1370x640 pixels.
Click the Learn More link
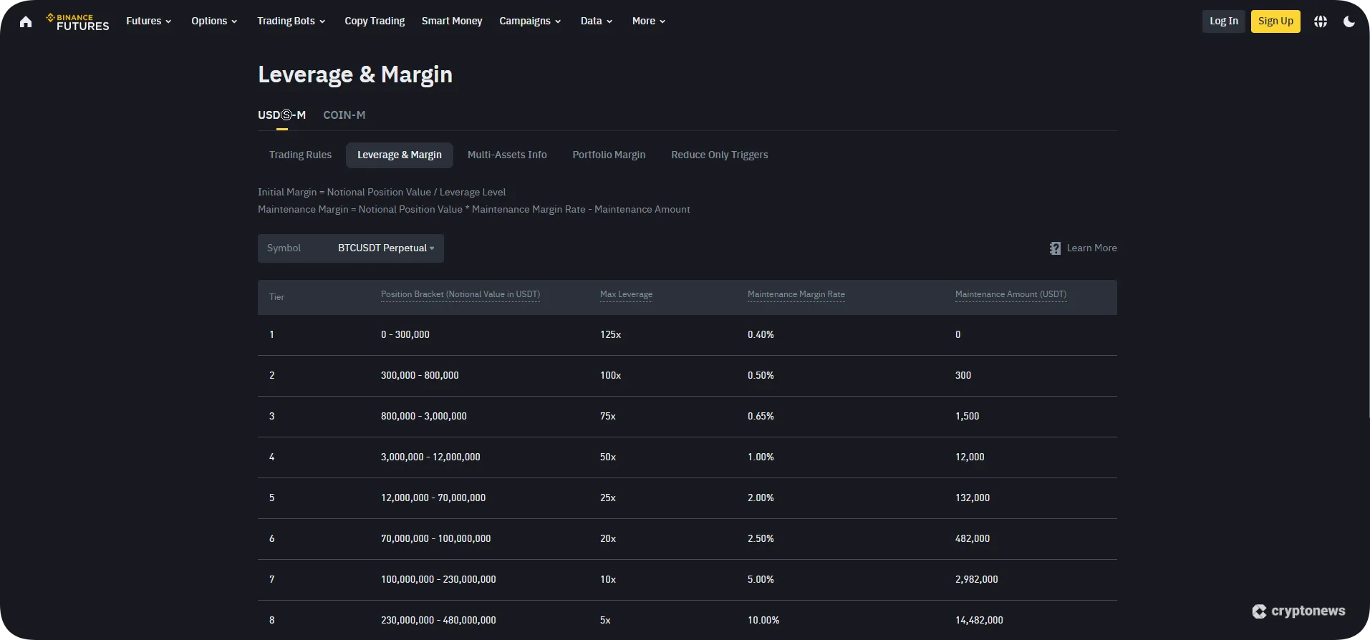pyautogui.click(x=1091, y=248)
